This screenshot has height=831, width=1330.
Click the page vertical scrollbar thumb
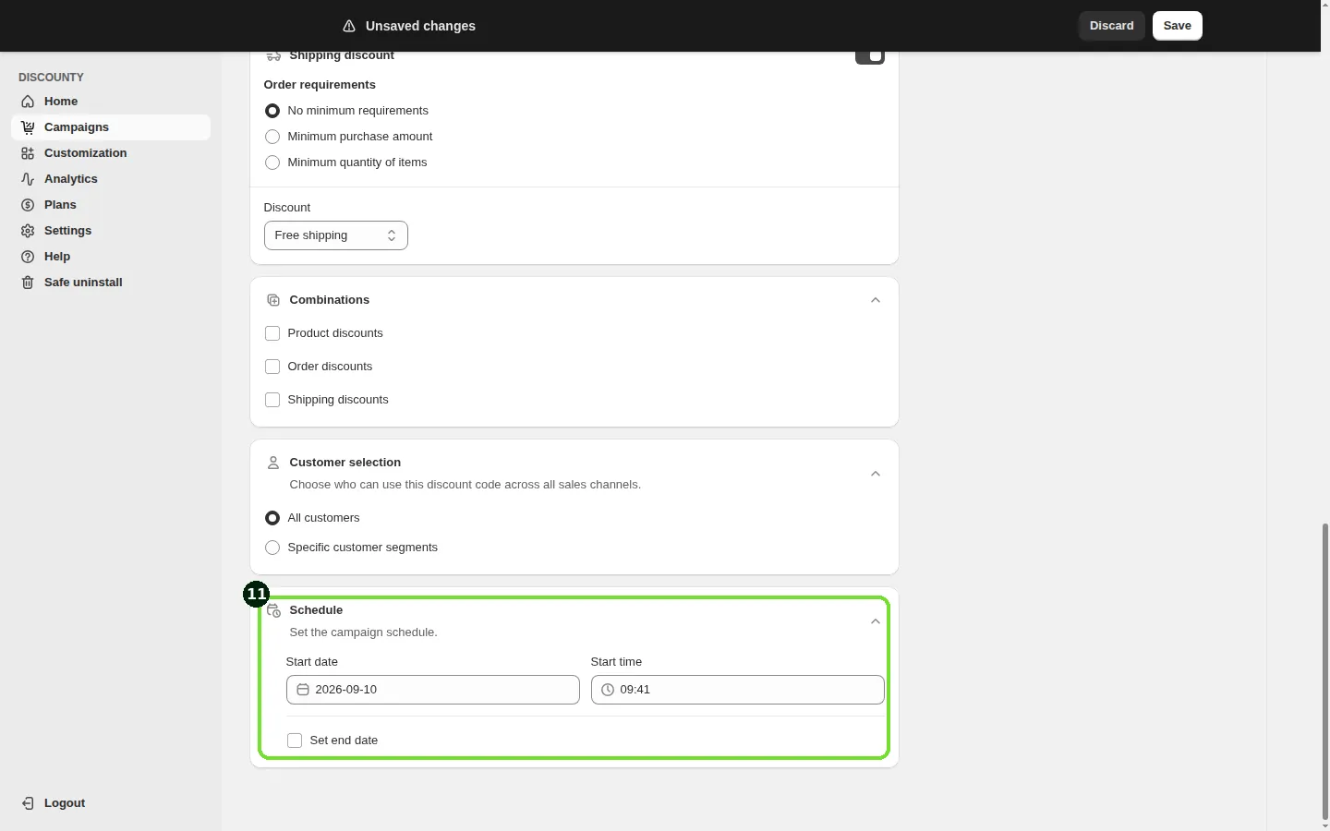point(1325,671)
